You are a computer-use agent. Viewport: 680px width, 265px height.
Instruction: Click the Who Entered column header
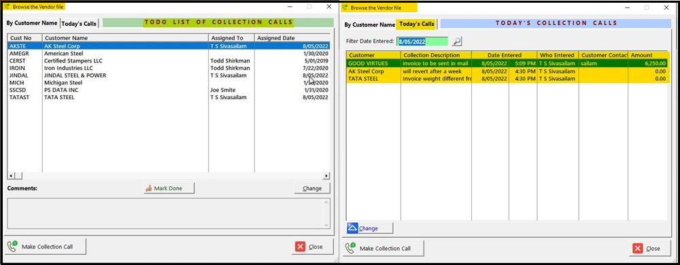tap(558, 56)
